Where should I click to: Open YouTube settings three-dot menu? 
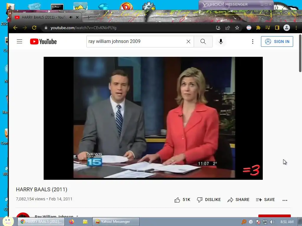[252, 41]
